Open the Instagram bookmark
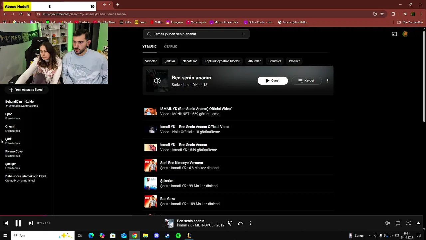The height and width of the screenshot is (240, 426). pyautogui.click(x=174, y=22)
